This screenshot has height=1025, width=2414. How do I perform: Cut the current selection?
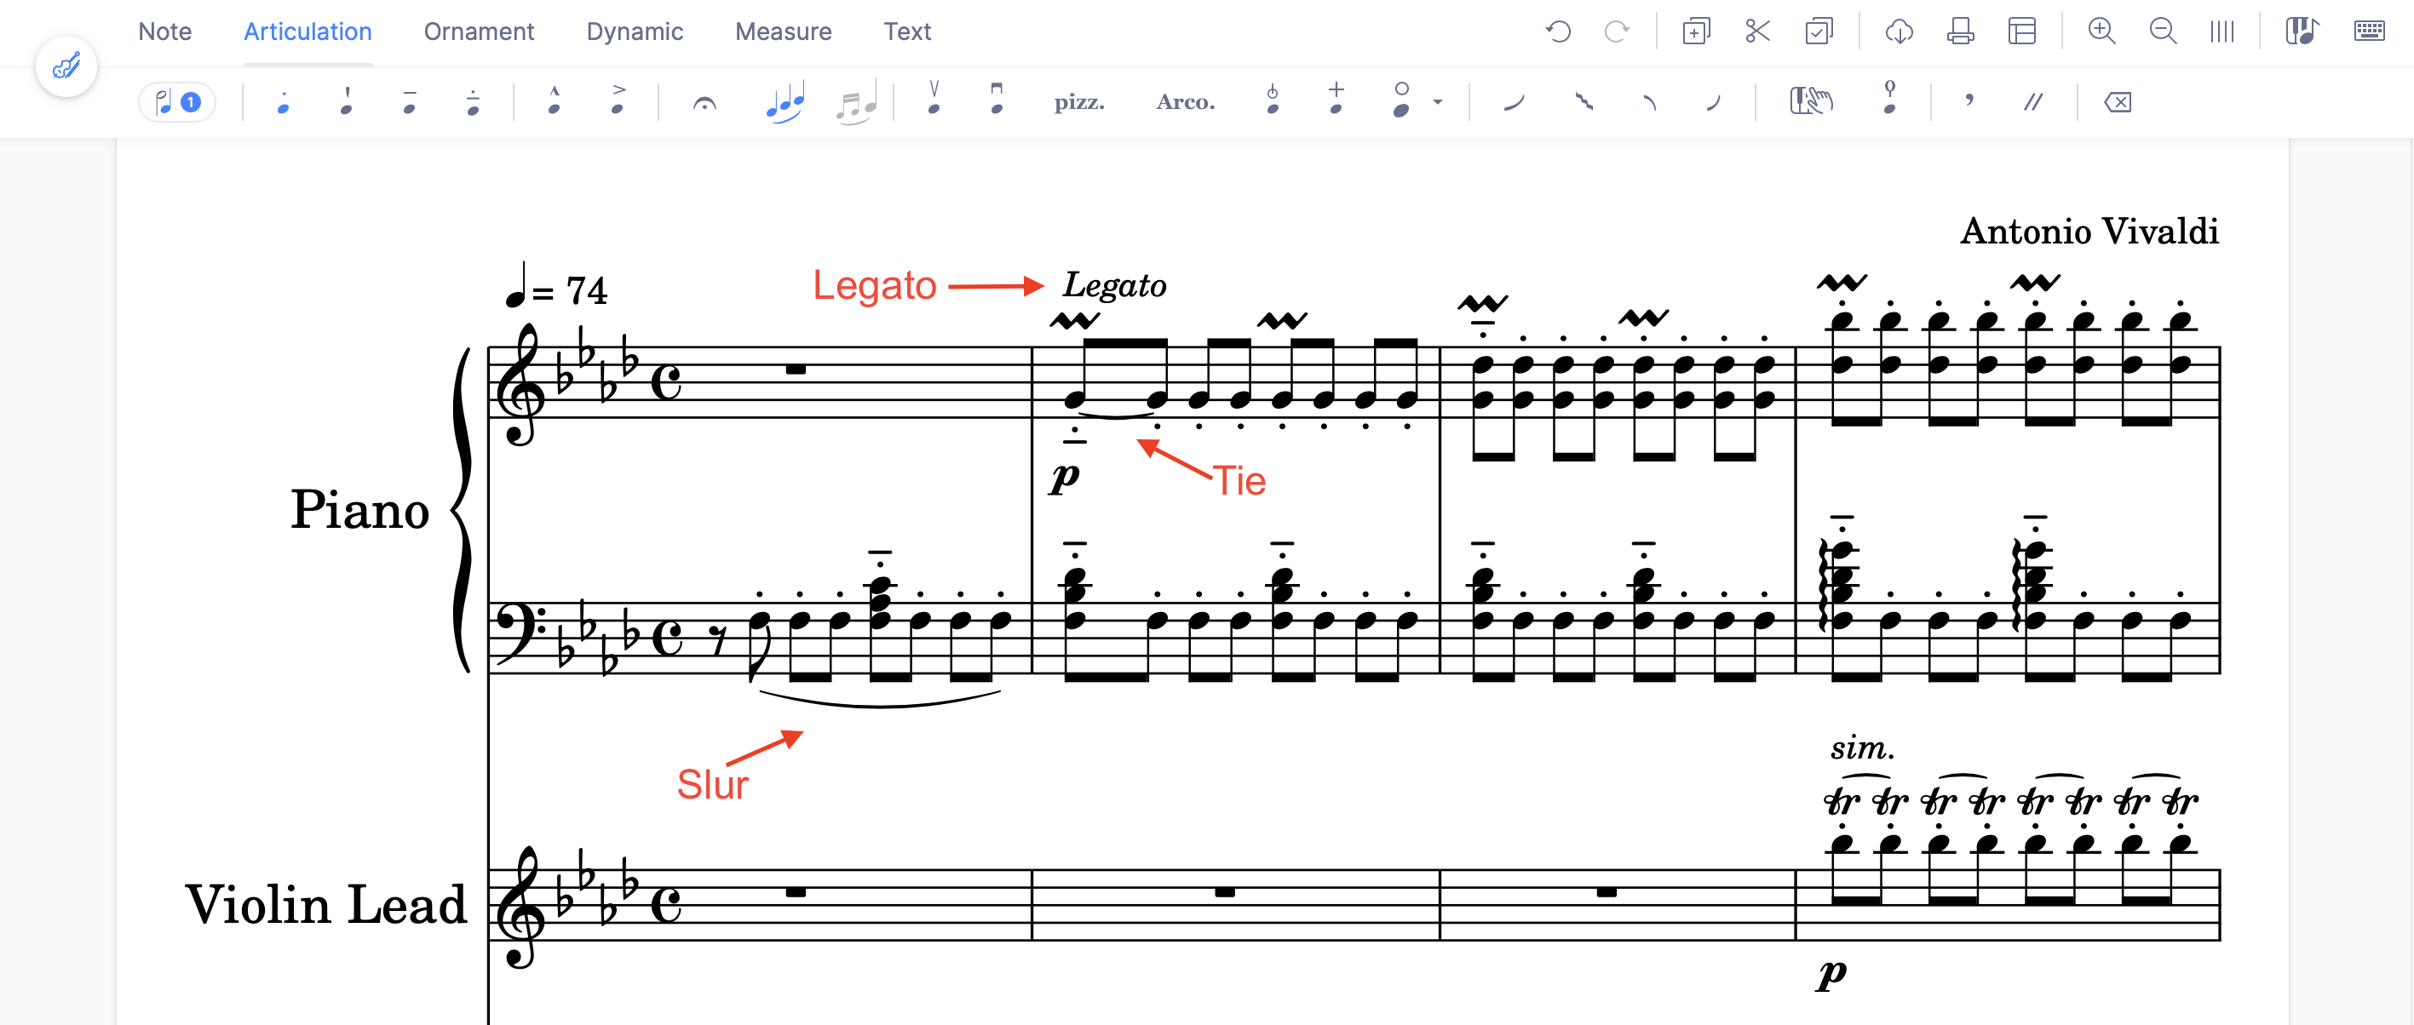[1757, 31]
